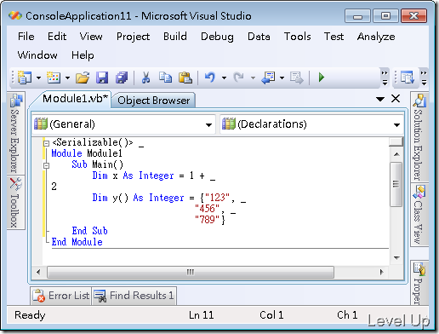
Task: Click the editor vertical scrollbar thumb
Action: pos(396,184)
